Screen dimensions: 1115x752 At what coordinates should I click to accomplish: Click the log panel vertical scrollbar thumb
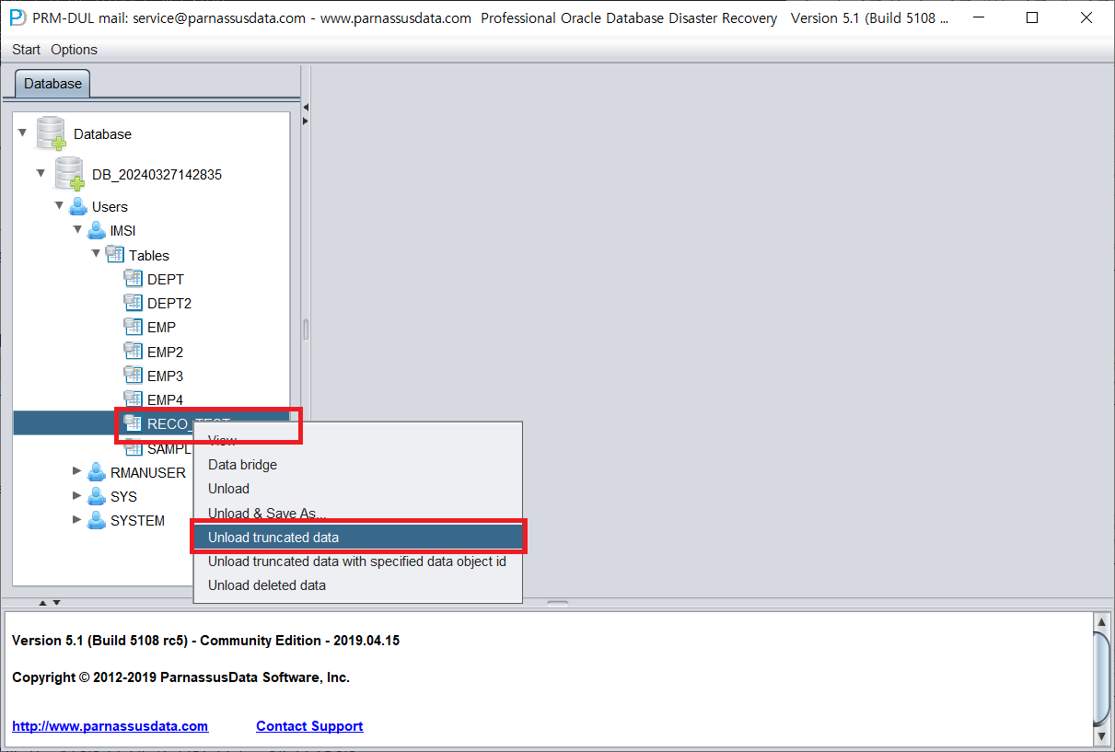[1102, 678]
